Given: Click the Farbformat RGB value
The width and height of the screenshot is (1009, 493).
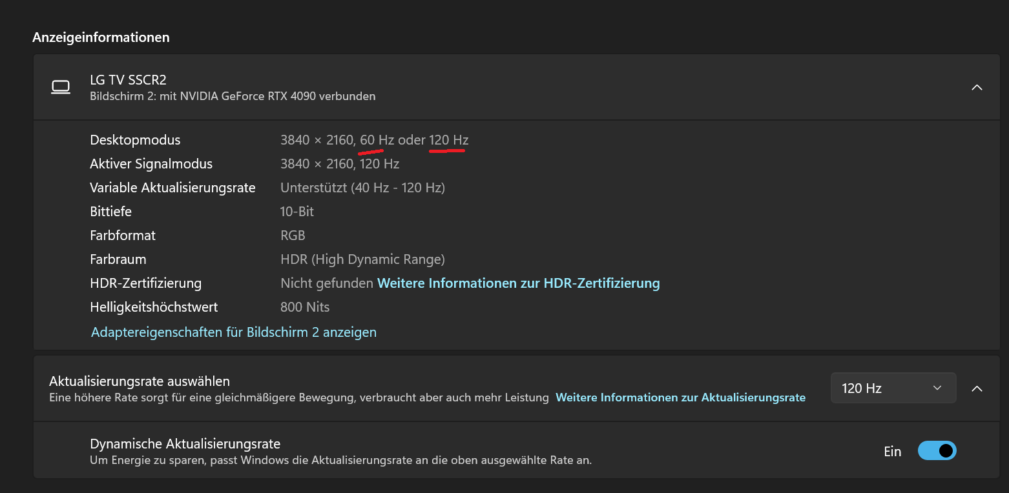Looking at the screenshot, I should click(x=293, y=235).
